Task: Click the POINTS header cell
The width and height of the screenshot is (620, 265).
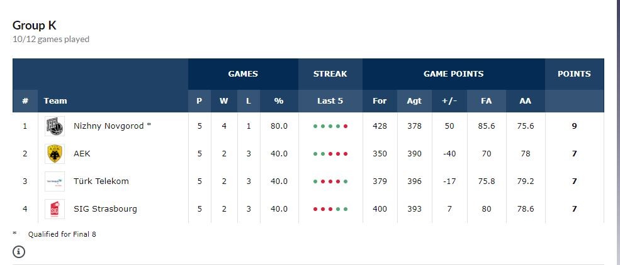Action: click(x=574, y=74)
